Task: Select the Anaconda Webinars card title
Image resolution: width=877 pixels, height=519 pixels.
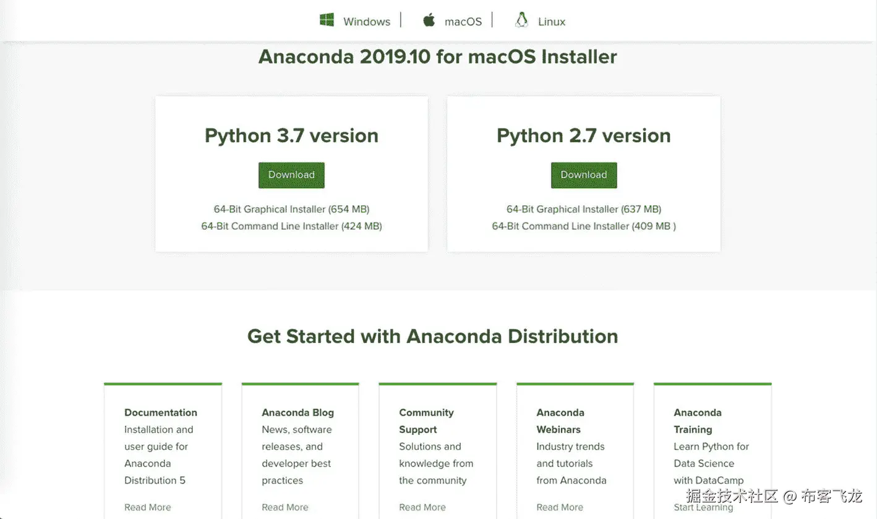Action: point(560,421)
